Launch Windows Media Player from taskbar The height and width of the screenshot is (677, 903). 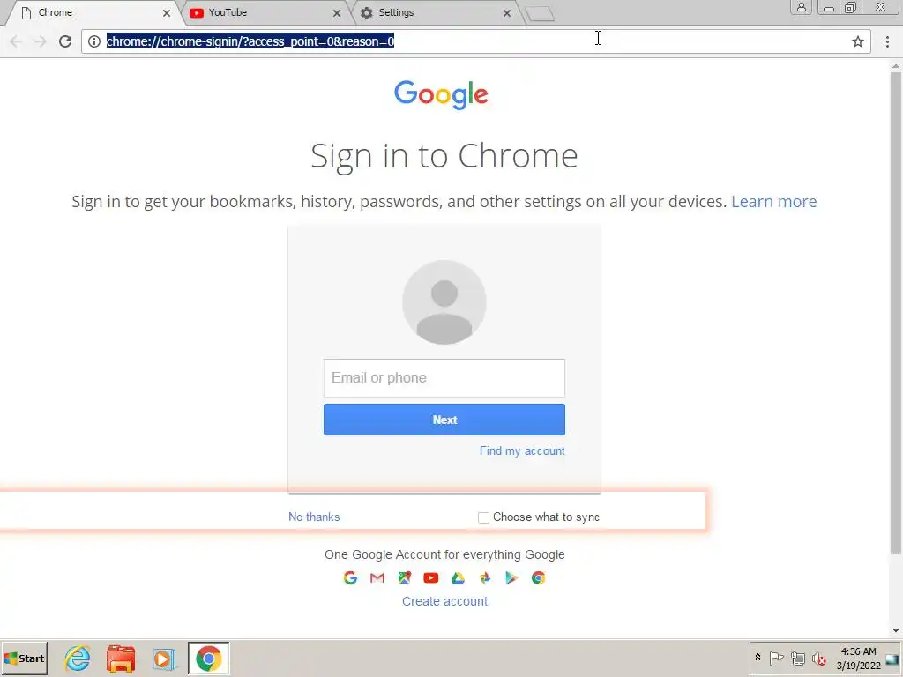tap(164, 658)
